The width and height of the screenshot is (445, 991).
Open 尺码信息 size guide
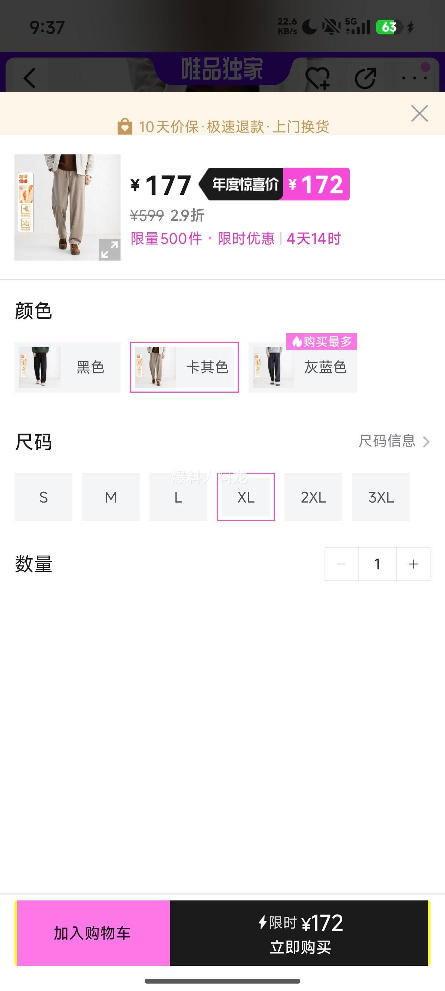(x=394, y=441)
